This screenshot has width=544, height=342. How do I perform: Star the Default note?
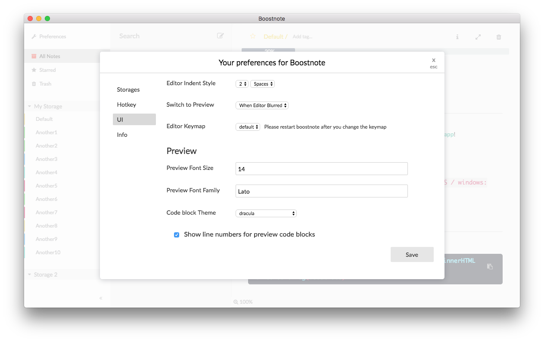pyautogui.click(x=252, y=37)
